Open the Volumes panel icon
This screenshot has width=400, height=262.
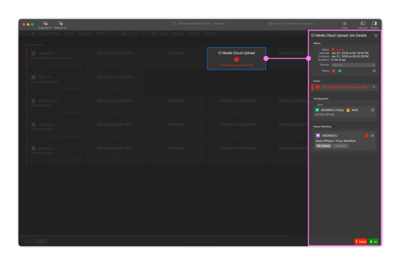(x=363, y=23)
